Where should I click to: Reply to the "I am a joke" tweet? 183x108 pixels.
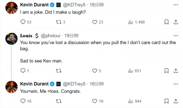tap(23, 22)
